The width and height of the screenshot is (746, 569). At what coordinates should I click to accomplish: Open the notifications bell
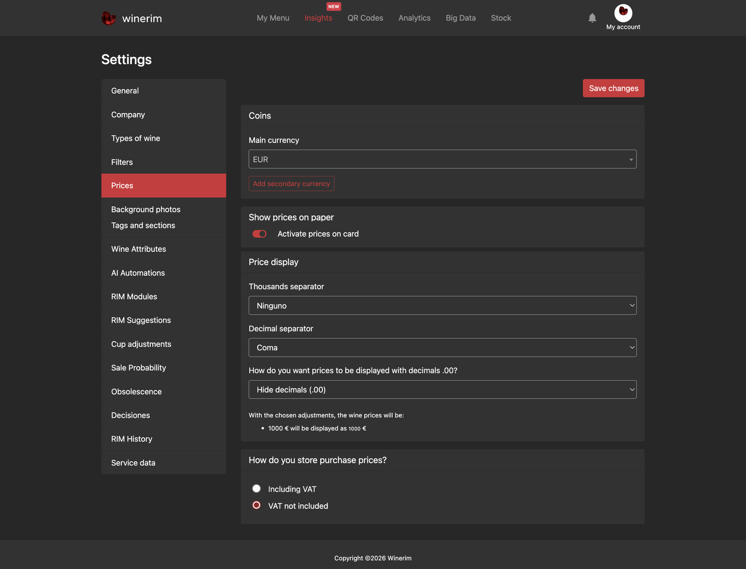click(592, 18)
